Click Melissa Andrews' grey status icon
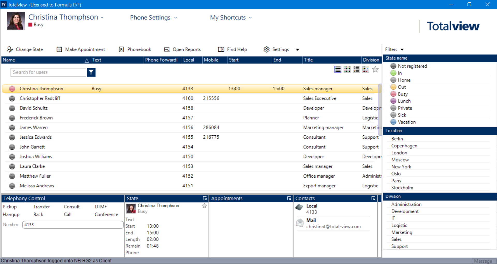 coord(12,186)
